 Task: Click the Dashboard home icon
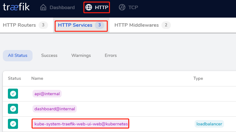coord(43,7)
